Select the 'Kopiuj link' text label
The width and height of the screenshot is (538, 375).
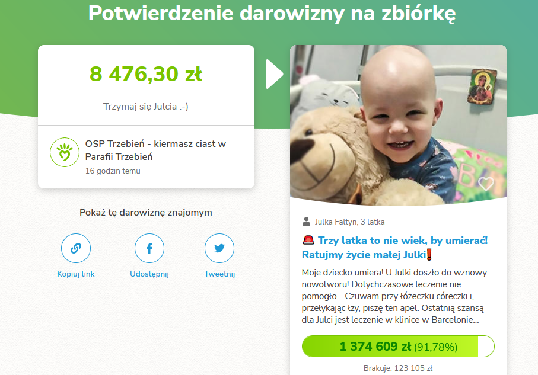76,274
